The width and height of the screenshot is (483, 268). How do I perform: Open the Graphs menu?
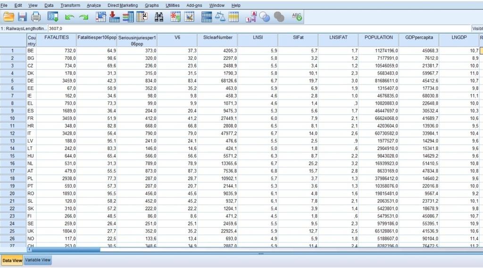(151, 5)
